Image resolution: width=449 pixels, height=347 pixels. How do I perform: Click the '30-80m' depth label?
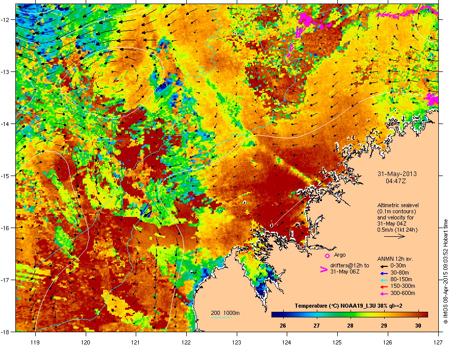point(400,273)
